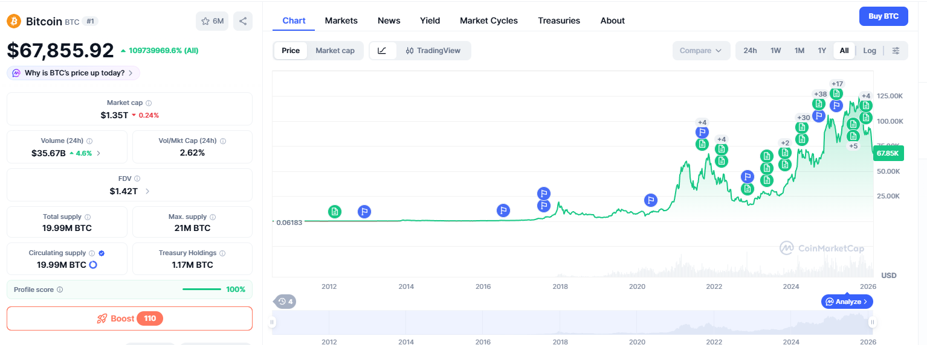Viewport: 927px width, 345px height.
Task: Click the history counter badge below chart
Action: tap(285, 302)
